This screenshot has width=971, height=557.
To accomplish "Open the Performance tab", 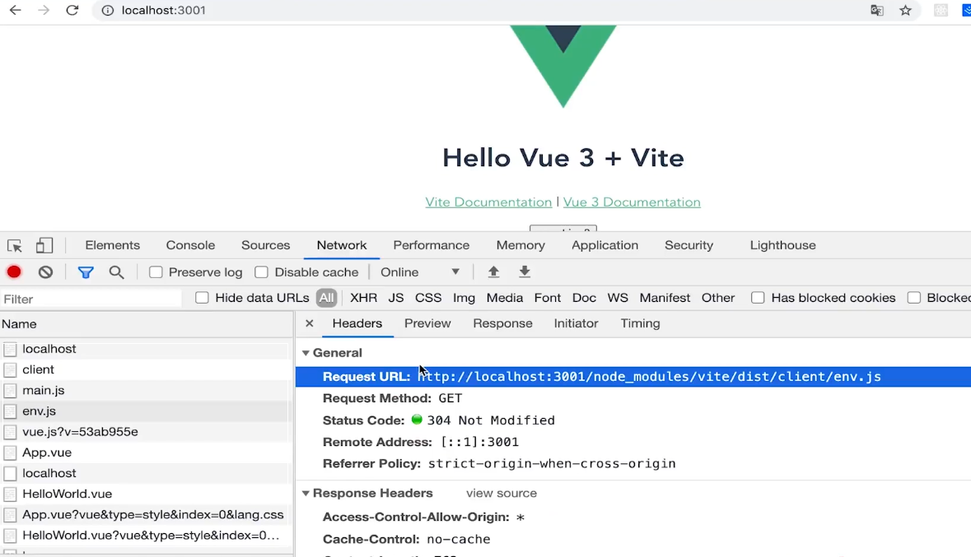I will pyautogui.click(x=431, y=245).
